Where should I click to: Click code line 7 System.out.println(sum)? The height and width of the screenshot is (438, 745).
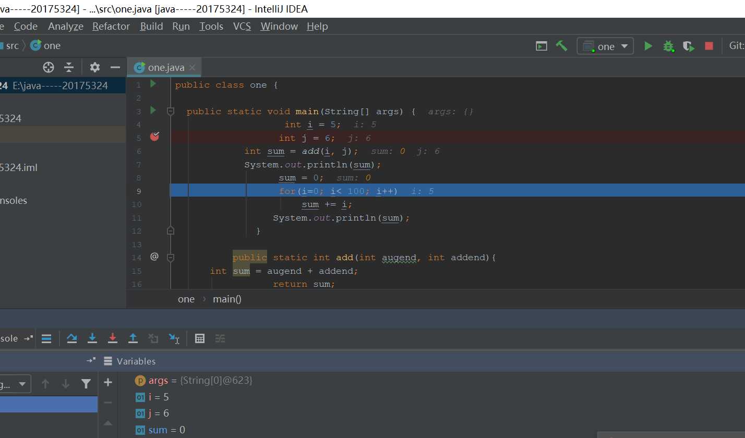coord(313,165)
